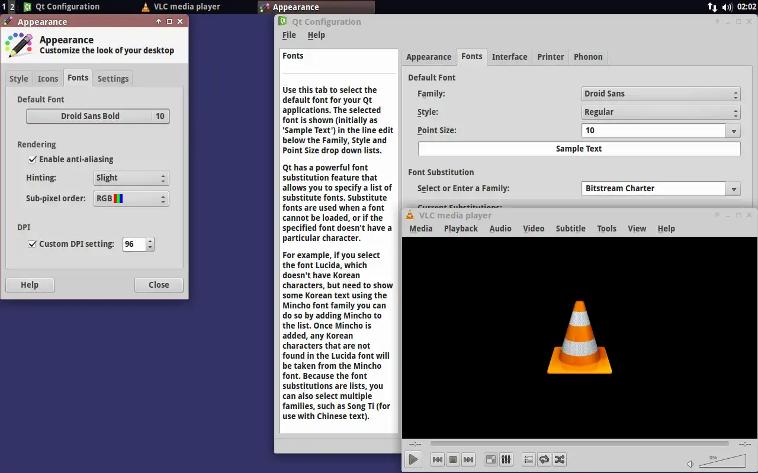
Task: Open the Printer tab in Qt Configuration
Action: point(551,57)
